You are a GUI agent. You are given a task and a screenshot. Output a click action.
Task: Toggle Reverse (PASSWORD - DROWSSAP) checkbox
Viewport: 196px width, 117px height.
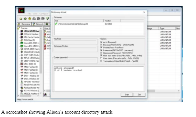click(101, 45)
